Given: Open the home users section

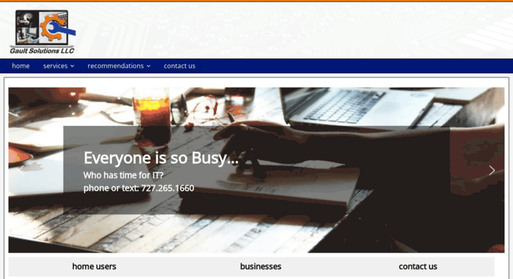Looking at the screenshot, I should [x=94, y=266].
